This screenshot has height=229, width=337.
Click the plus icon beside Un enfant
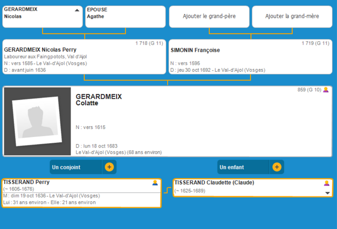[x=277, y=167]
